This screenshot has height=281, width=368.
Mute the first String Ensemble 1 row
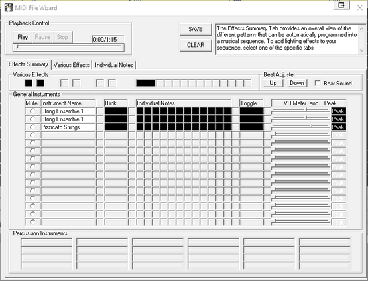tap(32, 111)
